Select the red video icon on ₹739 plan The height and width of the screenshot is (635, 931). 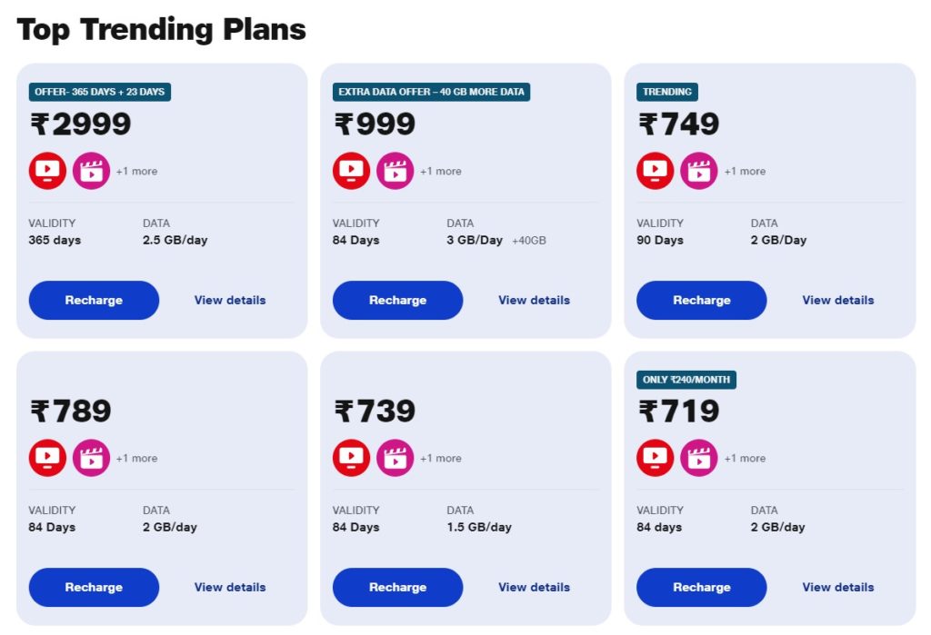350,458
